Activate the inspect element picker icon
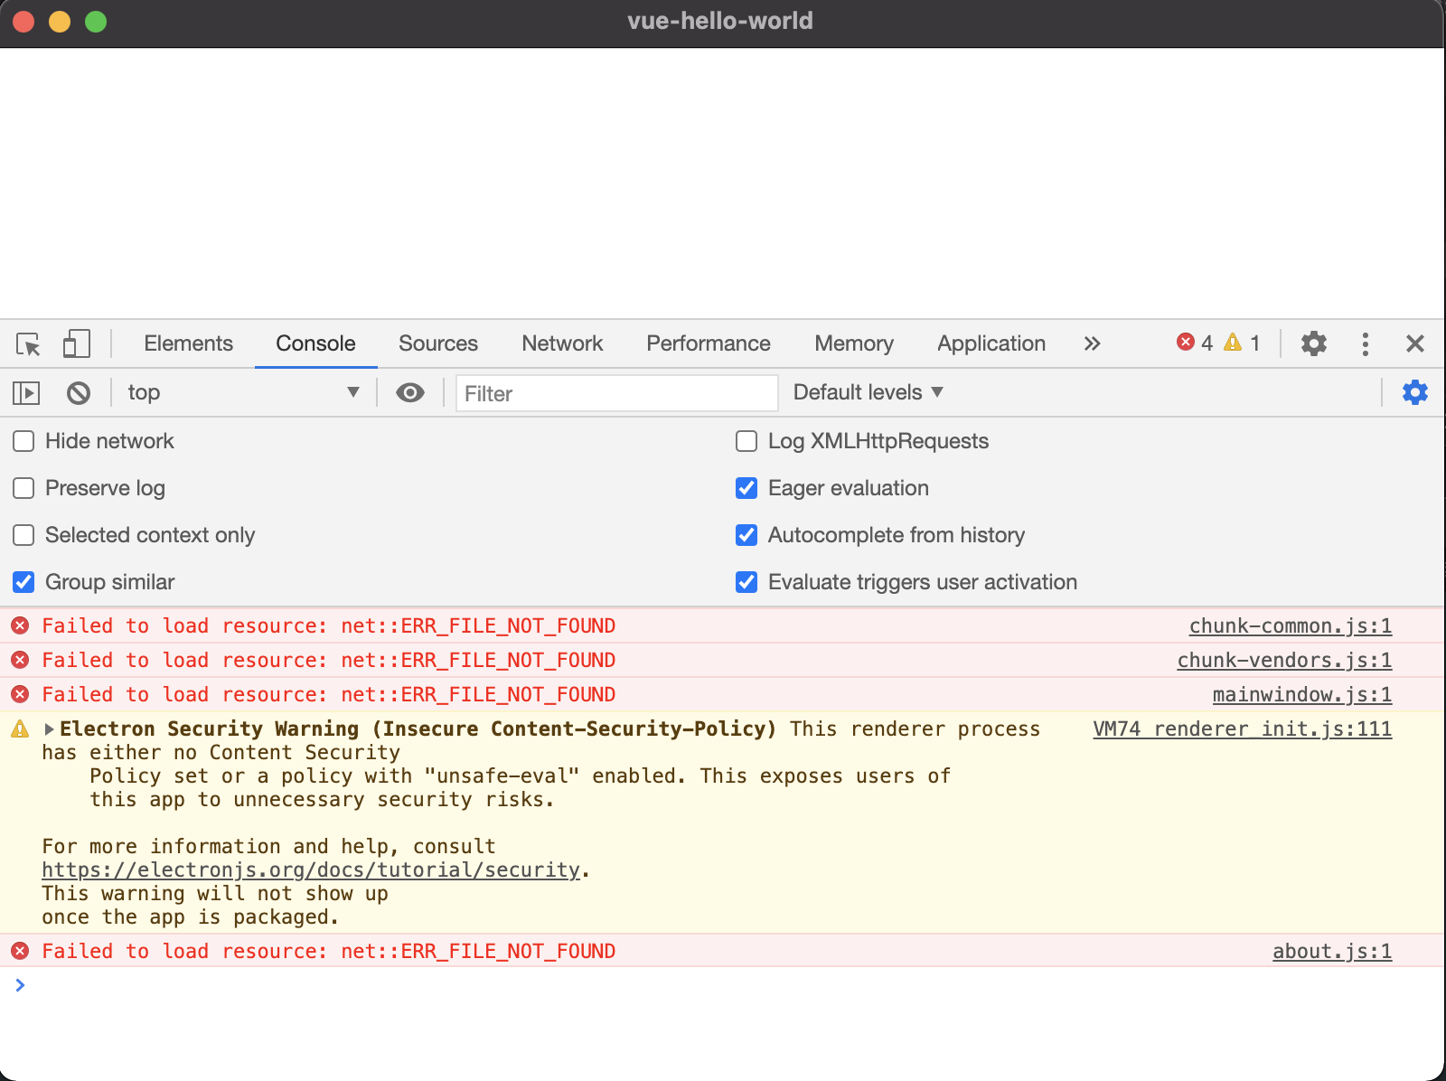Screen dimensions: 1446x1081 point(29,344)
